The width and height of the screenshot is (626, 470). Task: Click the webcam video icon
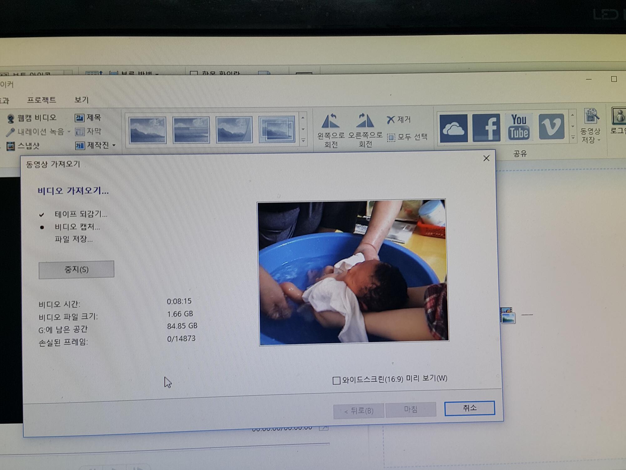(x=11, y=118)
